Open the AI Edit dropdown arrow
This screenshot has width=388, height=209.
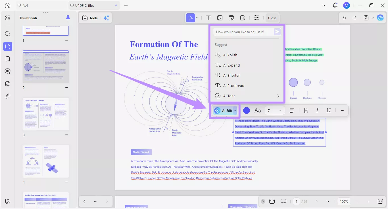pyautogui.click(x=235, y=110)
